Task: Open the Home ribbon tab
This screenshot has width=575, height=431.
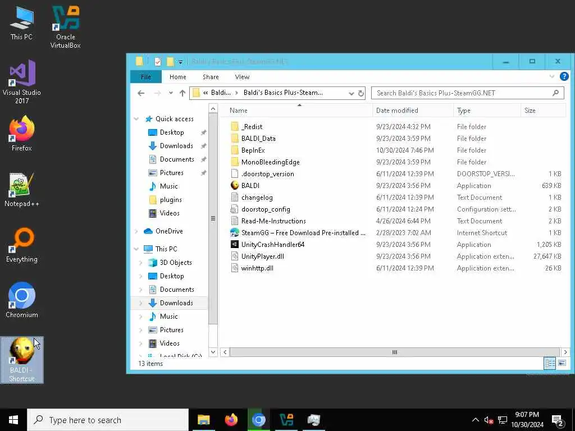Action: tap(178, 77)
